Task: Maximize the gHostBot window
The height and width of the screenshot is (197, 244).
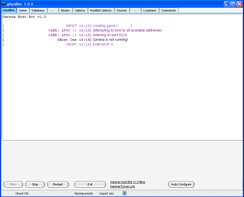Action: [233, 4]
